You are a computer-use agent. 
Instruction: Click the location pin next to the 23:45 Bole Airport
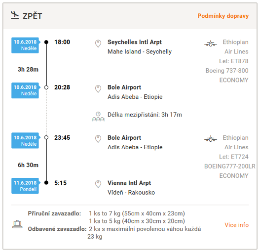(x=98, y=139)
